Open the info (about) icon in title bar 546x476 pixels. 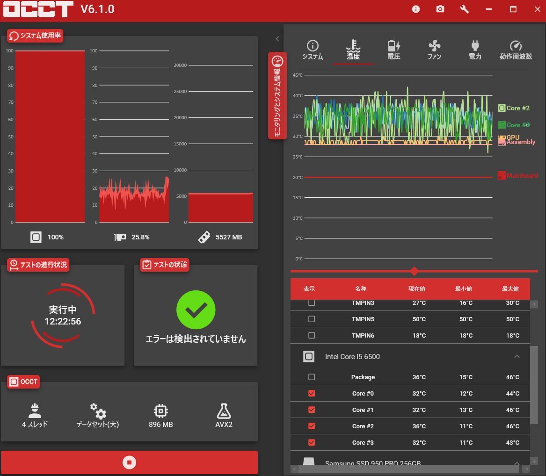(x=416, y=9)
